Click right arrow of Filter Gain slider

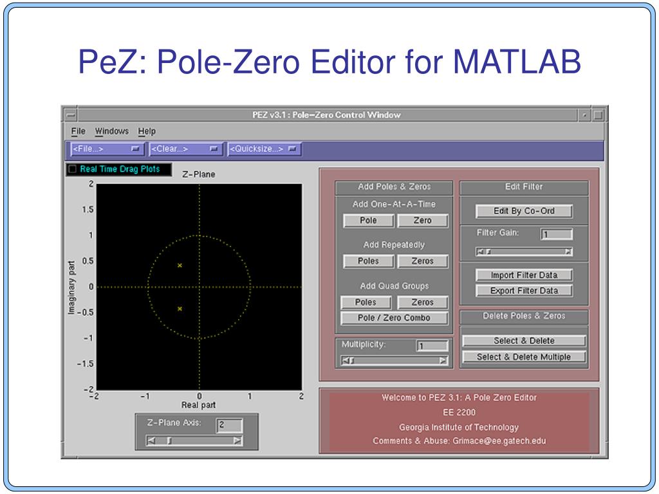coord(568,252)
